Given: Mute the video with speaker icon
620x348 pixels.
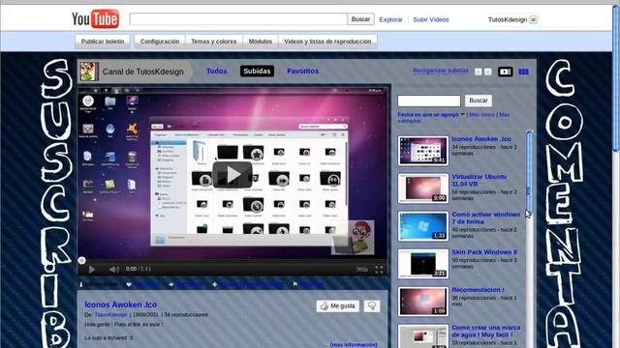Looking at the screenshot, I should pos(114,270).
